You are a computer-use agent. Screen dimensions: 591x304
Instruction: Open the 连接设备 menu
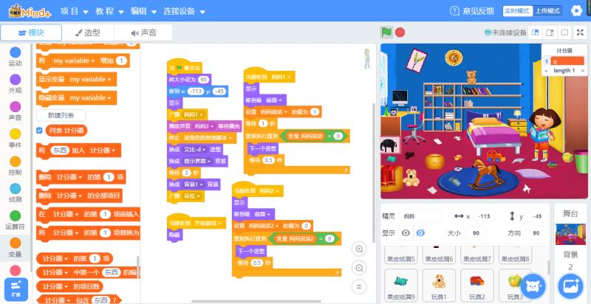click(184, 11)
